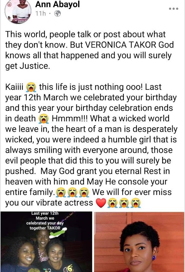Click the red heart emoji
The height and width of the screenshot is (272, 185).
(x=101, y=203)
